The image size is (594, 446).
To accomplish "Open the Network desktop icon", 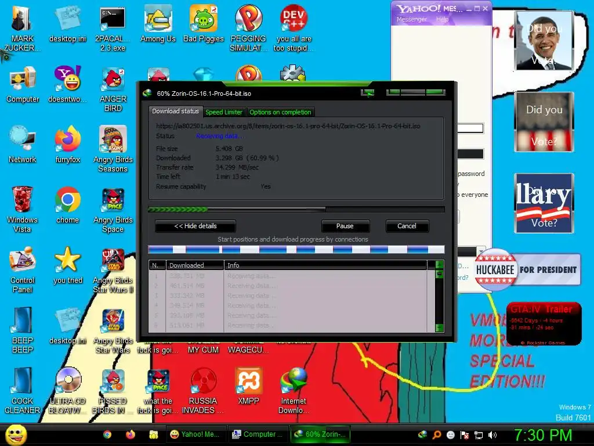I will (23, 145).
